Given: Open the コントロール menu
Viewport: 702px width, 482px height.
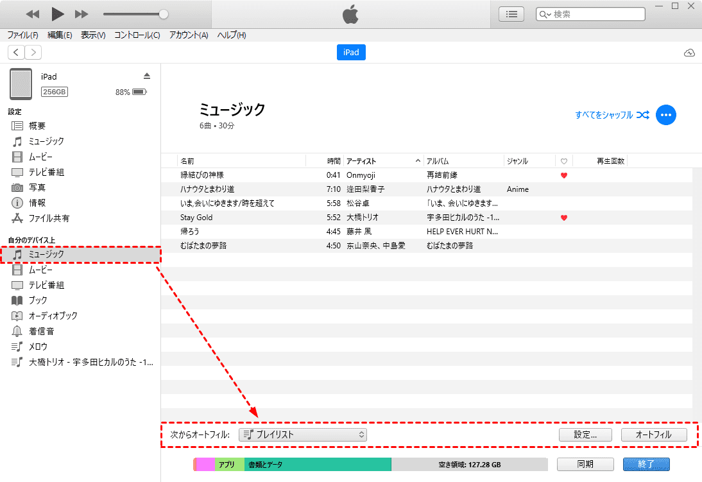Looking at the screenshot, I should point(137,35).
